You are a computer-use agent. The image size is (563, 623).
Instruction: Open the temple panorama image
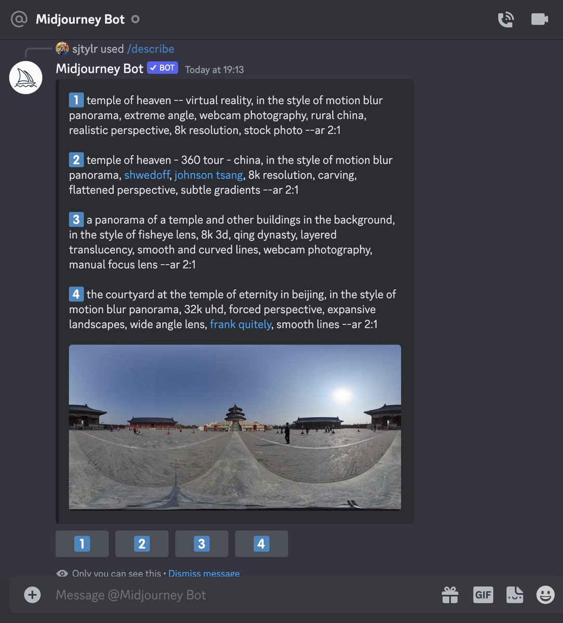tap(235, 427)
